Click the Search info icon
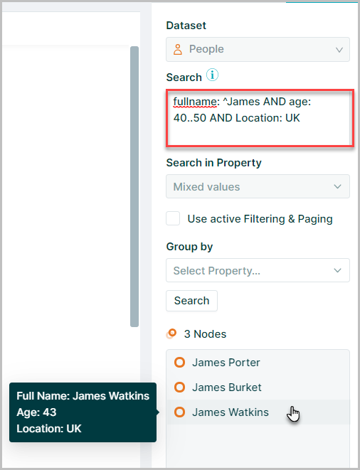Image resolution: width=360 pixels, height=470 pixels. (x=213, y=75)
